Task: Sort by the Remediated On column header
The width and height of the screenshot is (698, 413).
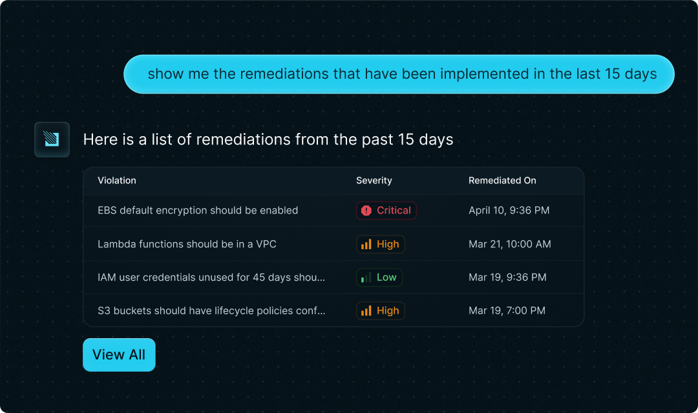Action: (502, 181)
